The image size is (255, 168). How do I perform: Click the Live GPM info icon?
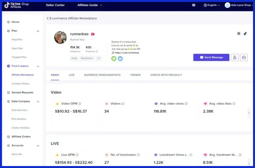click(x=77, y=155)
